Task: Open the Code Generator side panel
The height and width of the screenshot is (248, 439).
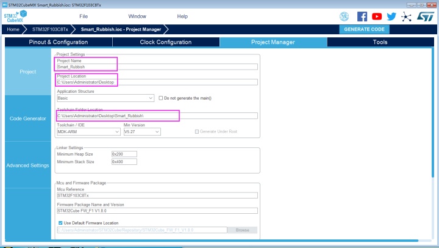Action: click(27, 119)
